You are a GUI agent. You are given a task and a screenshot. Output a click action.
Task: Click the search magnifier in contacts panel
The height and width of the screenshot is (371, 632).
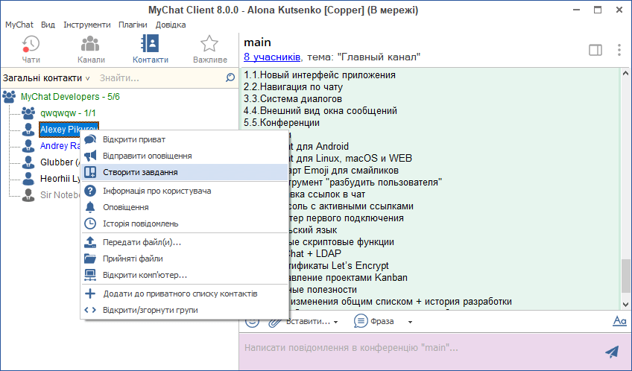230,77
